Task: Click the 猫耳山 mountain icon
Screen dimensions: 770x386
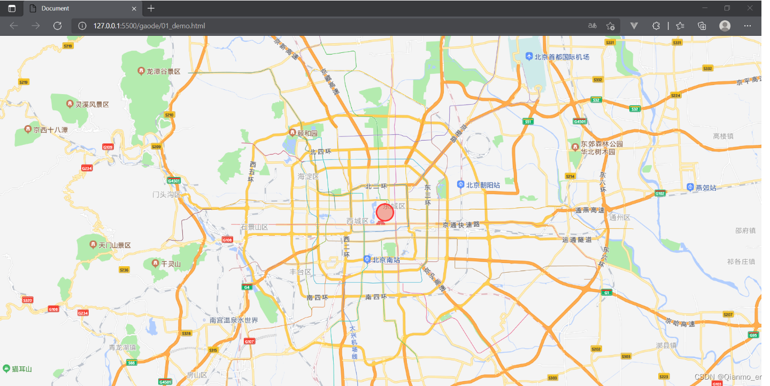Action: (x=6, y=369)
